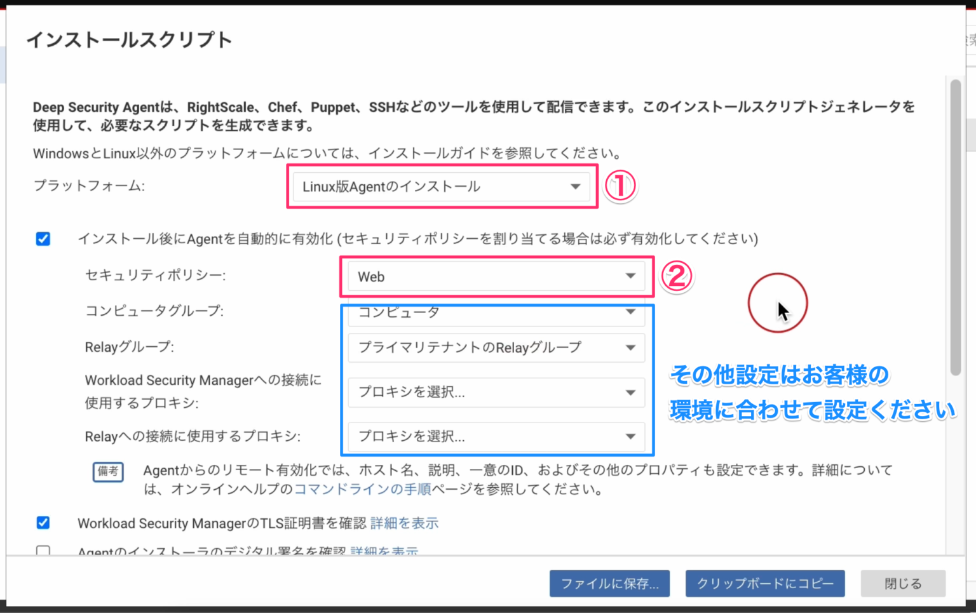
Task: Open the セキュリティポリシー dropdown showing Web
Action: (x=496, y=276)
